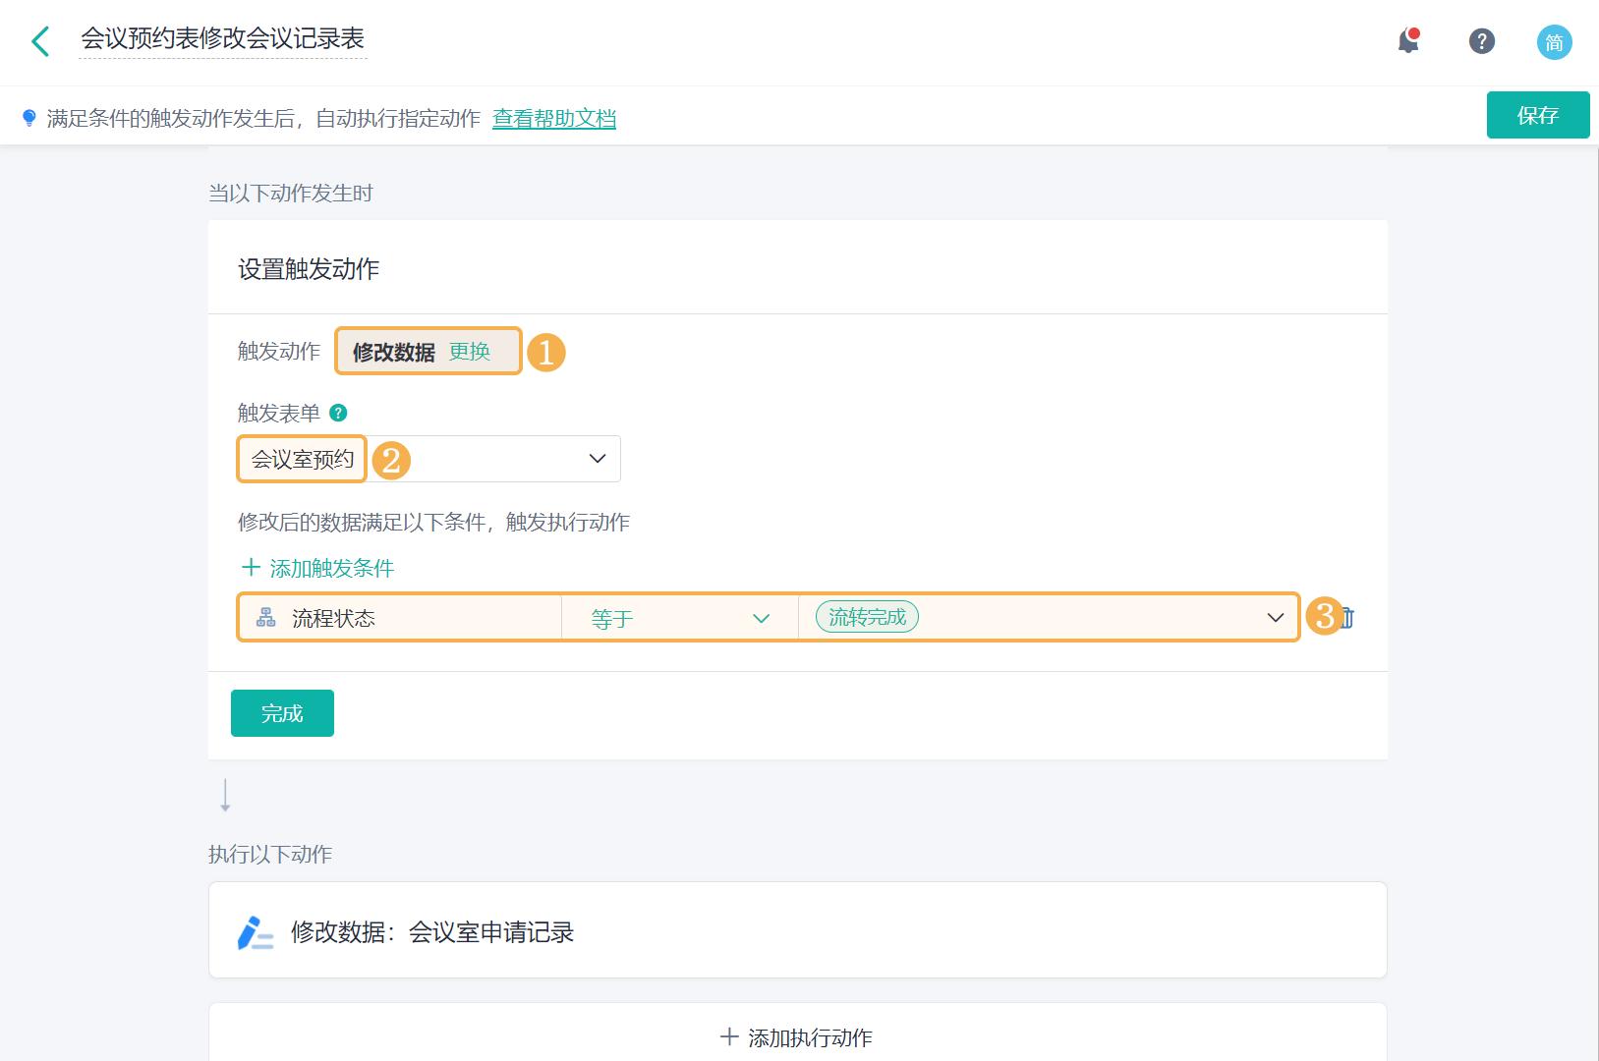Image resolution: width=1599 pixels, height=1061 pixels.
Task: Click the back arrow to exit editor
Action: (40, 41)
